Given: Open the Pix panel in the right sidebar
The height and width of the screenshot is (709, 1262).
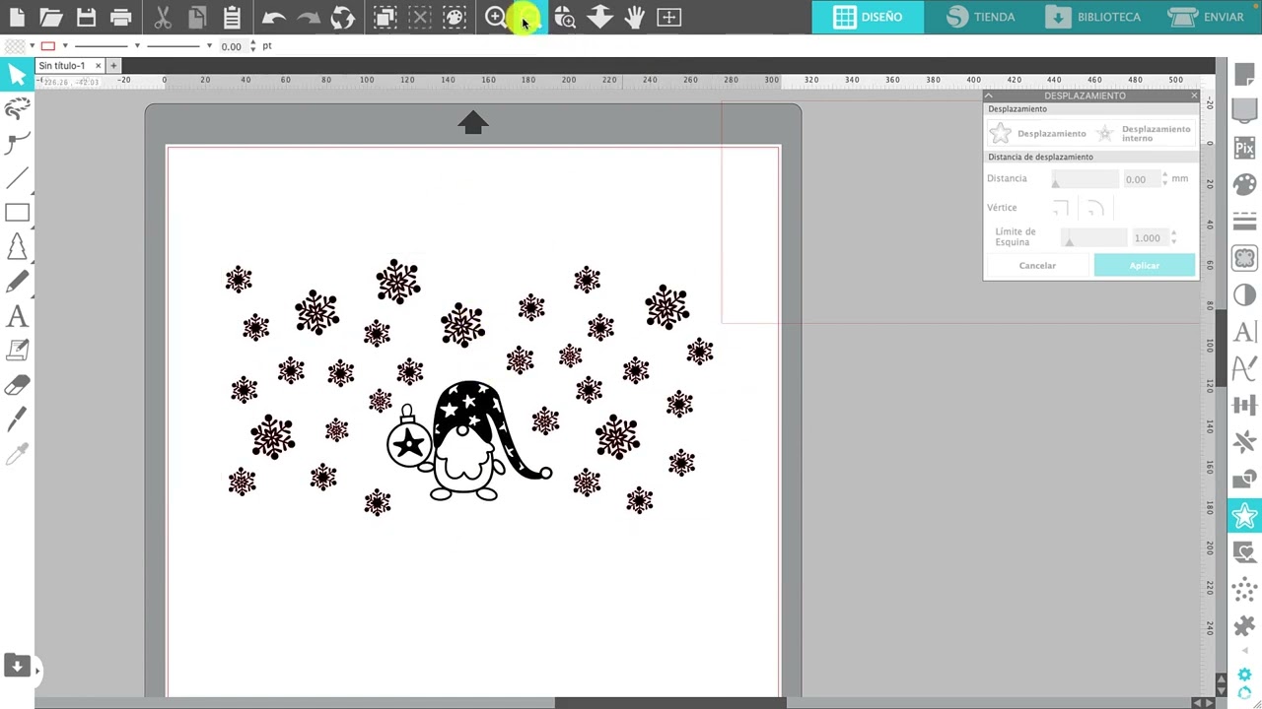Looking at the screenshot, I should click(x=1244, y=149).
